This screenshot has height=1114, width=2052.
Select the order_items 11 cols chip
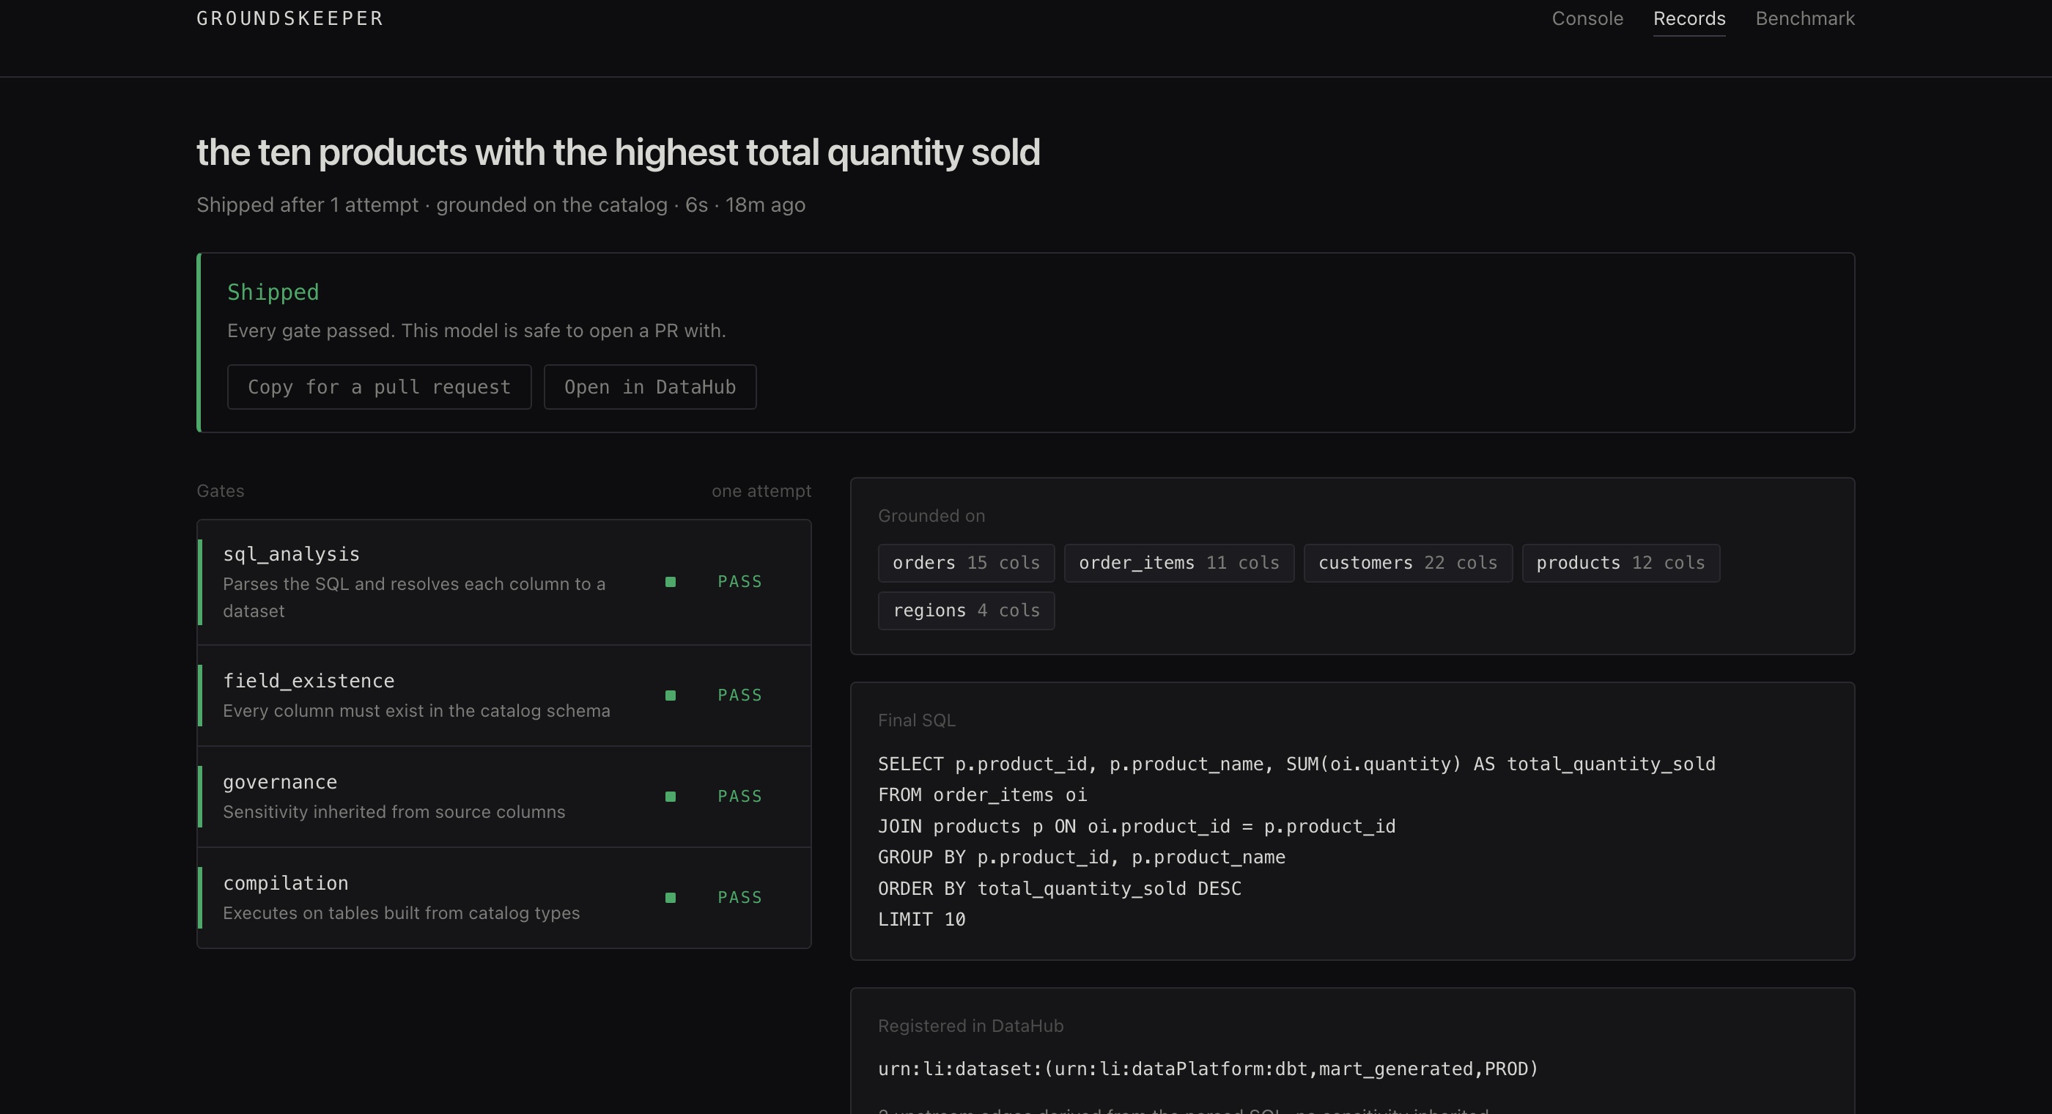point(1179,564)
